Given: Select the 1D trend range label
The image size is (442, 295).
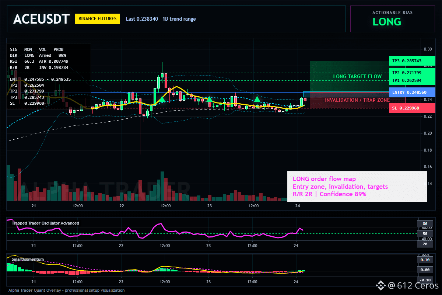Looking at the screenshot, I should click(x=179, y=19).
